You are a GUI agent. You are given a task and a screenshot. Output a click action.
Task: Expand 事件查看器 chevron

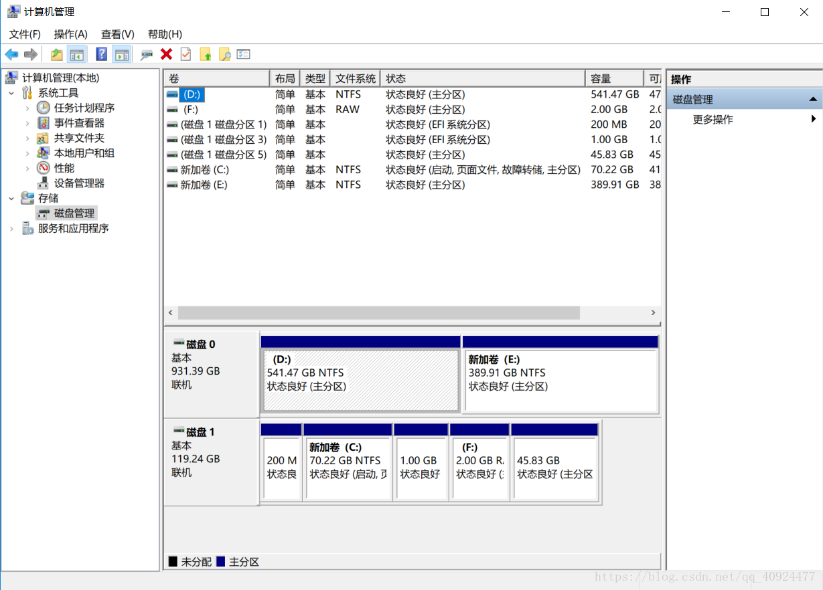[x=27, y=123]
